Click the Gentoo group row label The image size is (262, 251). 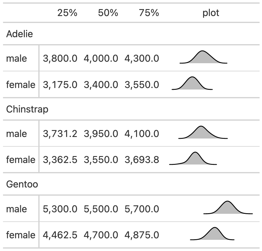point(22,184)
